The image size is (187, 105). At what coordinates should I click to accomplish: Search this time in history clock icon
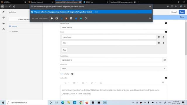pyautogui.click(x=86, y=18)
